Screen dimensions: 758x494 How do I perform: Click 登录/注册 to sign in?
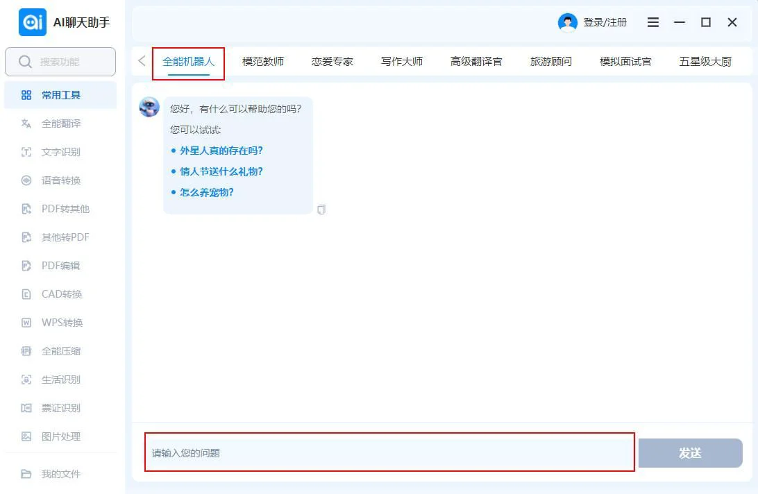click(x=605, y=22)
